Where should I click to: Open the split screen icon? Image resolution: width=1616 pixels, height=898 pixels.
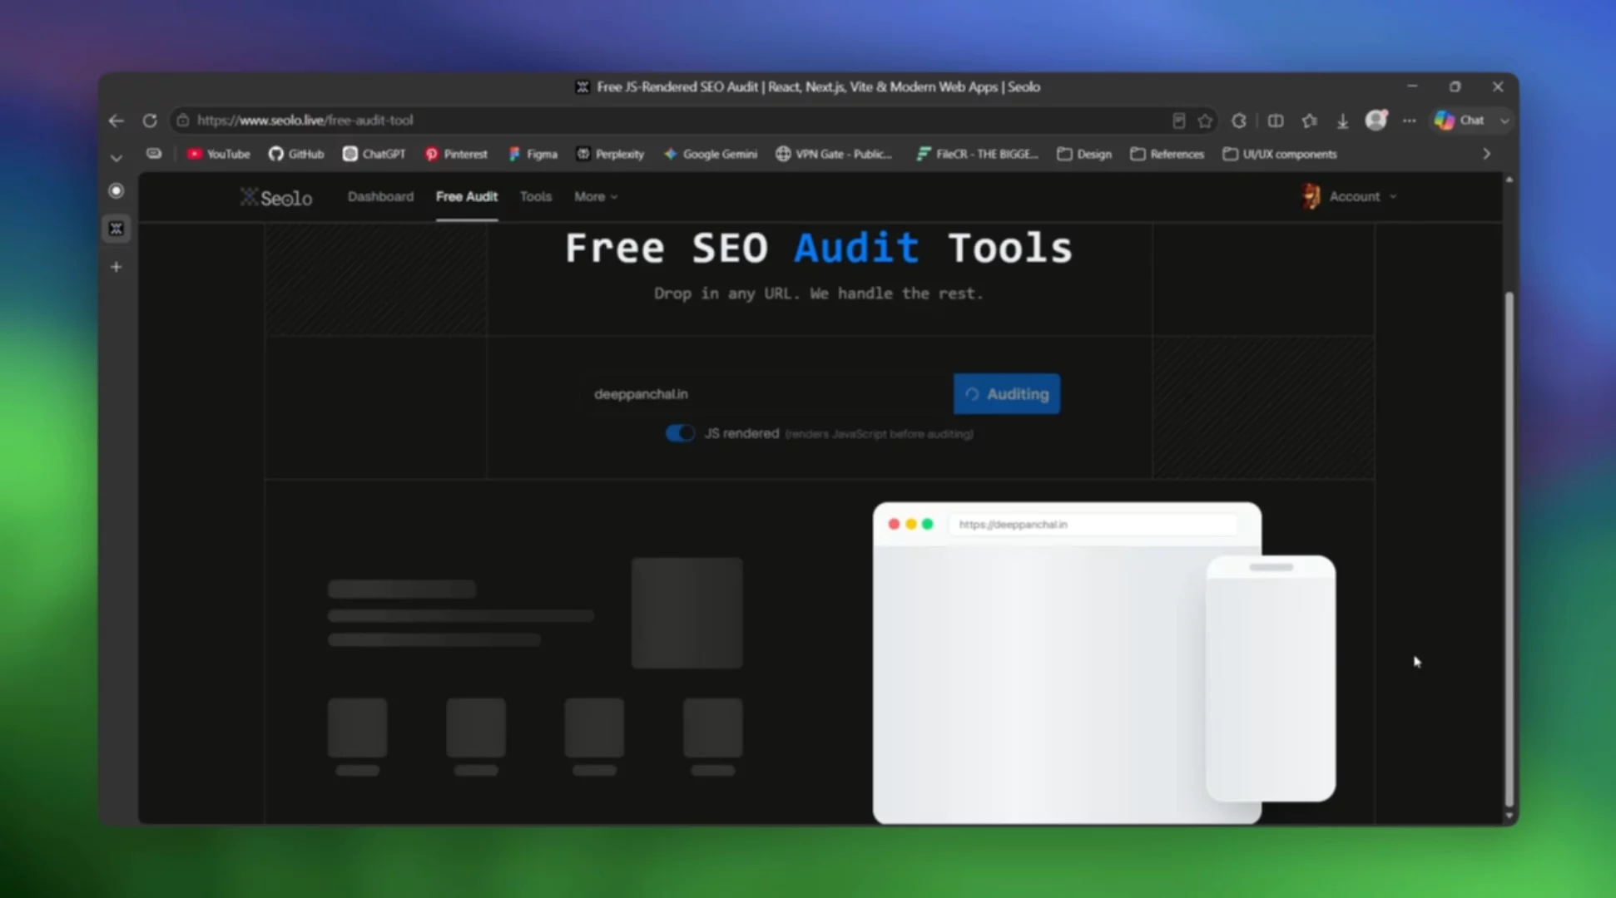[x=1275, y=121]
